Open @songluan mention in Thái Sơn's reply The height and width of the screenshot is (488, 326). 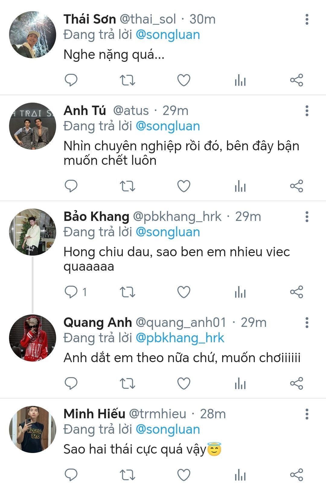(x=168, y=35)
